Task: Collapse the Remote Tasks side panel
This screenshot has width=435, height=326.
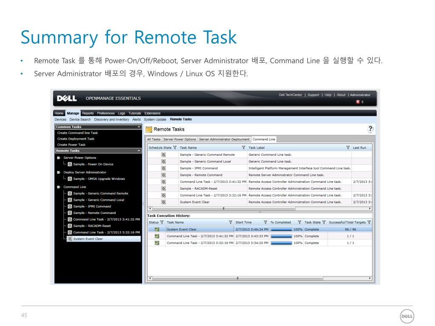Action: pyautogui.click(x=139, y=151)
